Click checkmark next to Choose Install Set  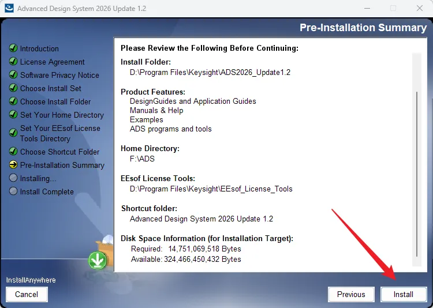13,88
